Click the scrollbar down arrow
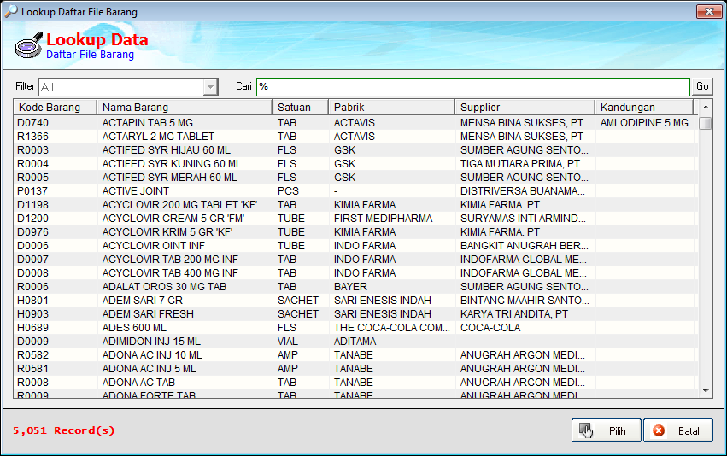The width and height of the screenshot is (727, 456). [705, 391]
